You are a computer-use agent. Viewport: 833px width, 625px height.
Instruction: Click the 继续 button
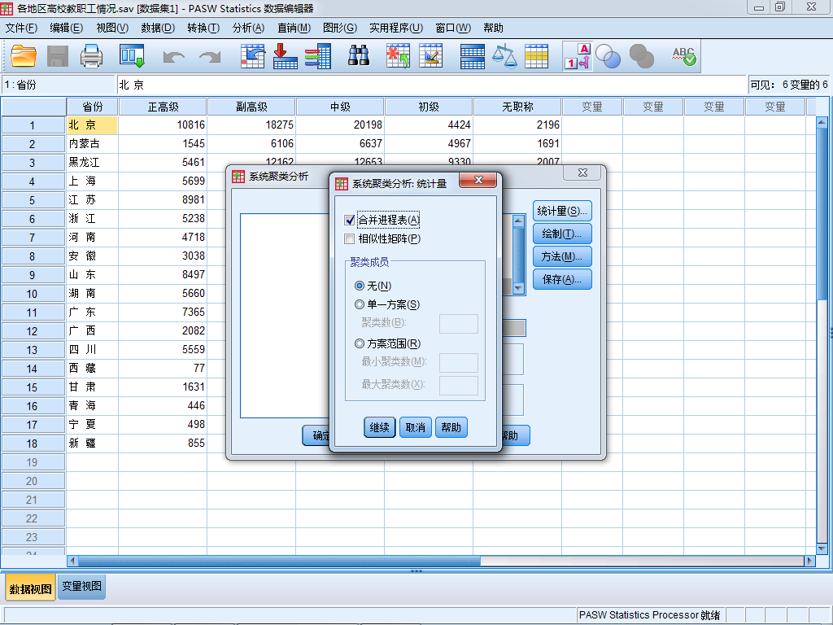(379, 427)
